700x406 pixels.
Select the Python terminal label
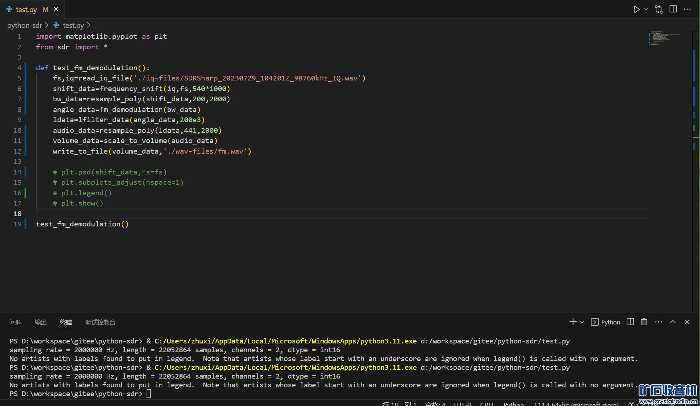tap(610, 322)
